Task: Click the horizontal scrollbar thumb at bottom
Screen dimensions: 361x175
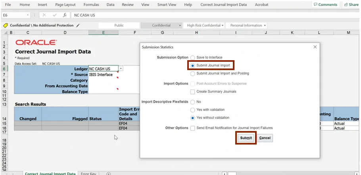Action: 232,173
